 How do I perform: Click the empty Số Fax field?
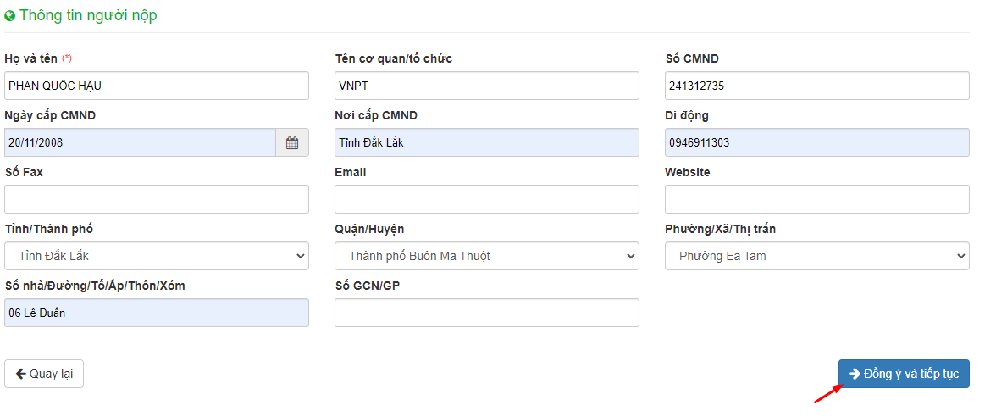pyautogui.click(x=157, y=199)
